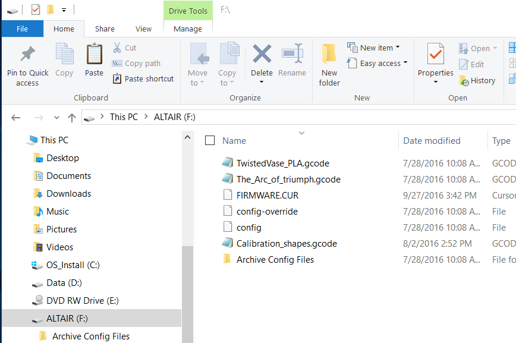Click the New folder icon in title bar
Screen dimensions: 516x343
pos(51,10)
